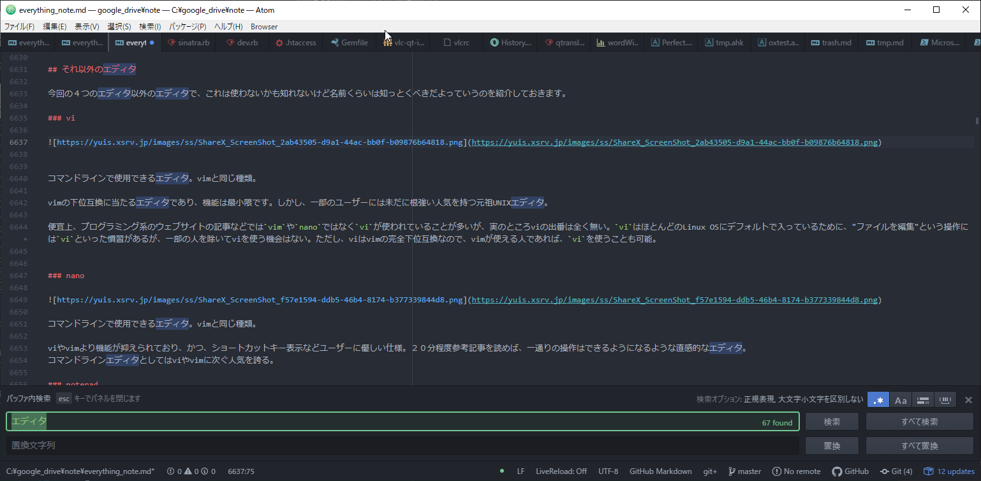Screen dimensions: 981x481
Task: Toggle the case-sensitive Aa option
Action: 901,400
